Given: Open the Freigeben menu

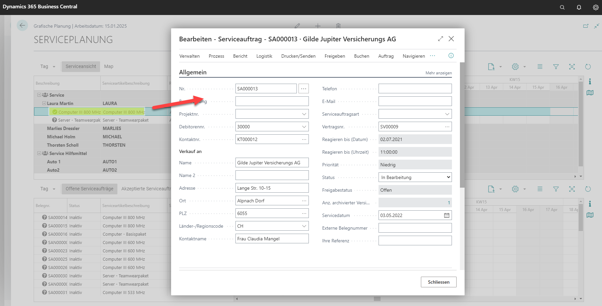Looking at the screenshot, I should pyautogui.click(x=335, y=56).
